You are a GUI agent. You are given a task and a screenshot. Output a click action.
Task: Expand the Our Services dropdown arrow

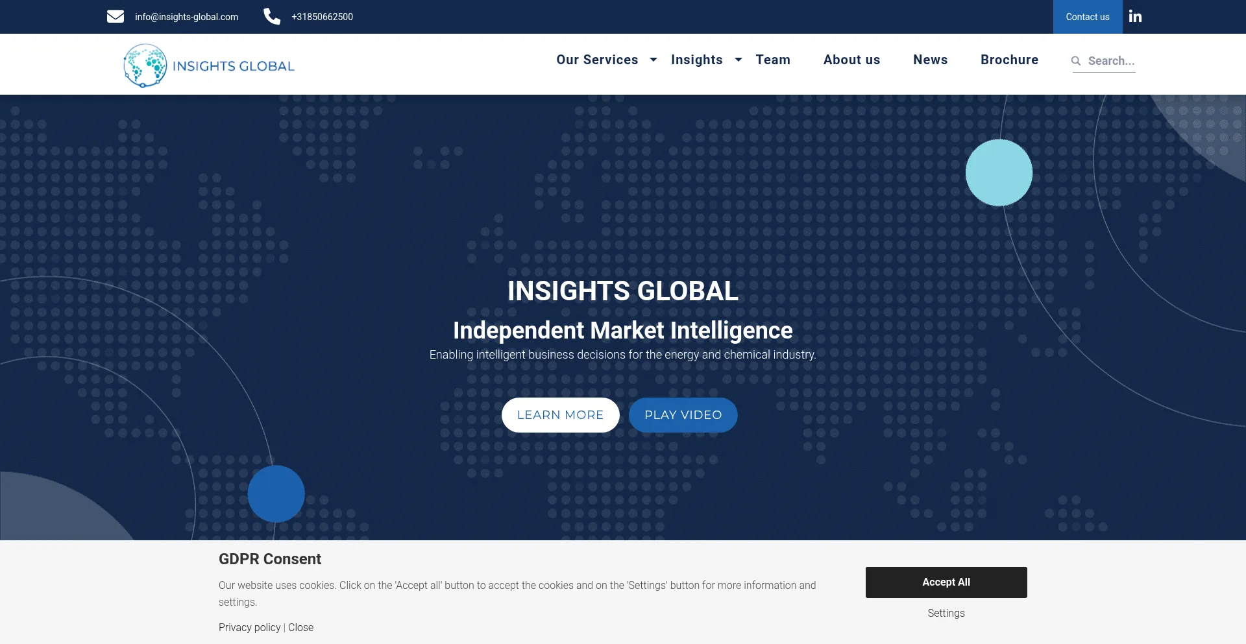click(654, 60)
